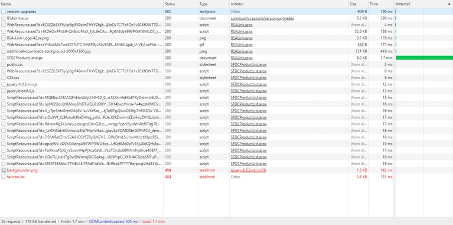This screenshot has height=225, width=453.
Task: Click the file icon of SFDCProductList.aspx request
Action: click(4, 58)
